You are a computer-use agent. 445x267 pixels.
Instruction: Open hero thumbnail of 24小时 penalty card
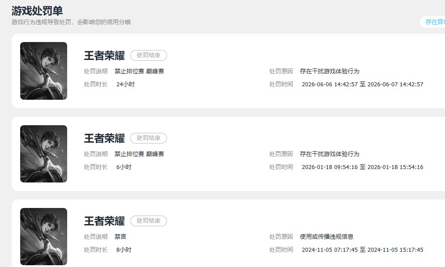click(x=44, y=71)
